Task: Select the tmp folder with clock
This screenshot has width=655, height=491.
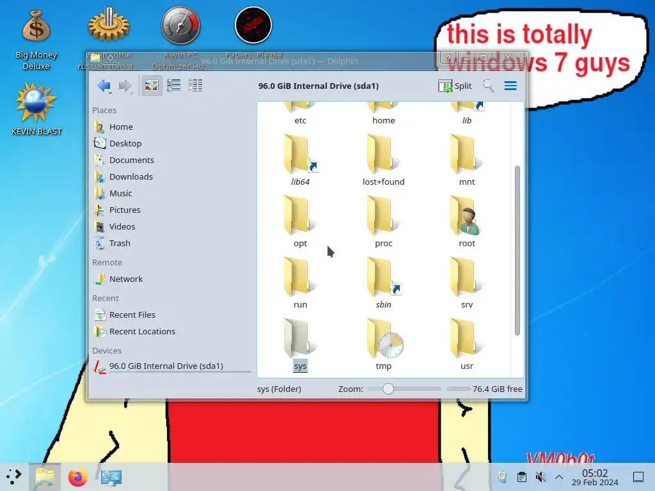Action: pyautogui.click(x=384, y=338)
